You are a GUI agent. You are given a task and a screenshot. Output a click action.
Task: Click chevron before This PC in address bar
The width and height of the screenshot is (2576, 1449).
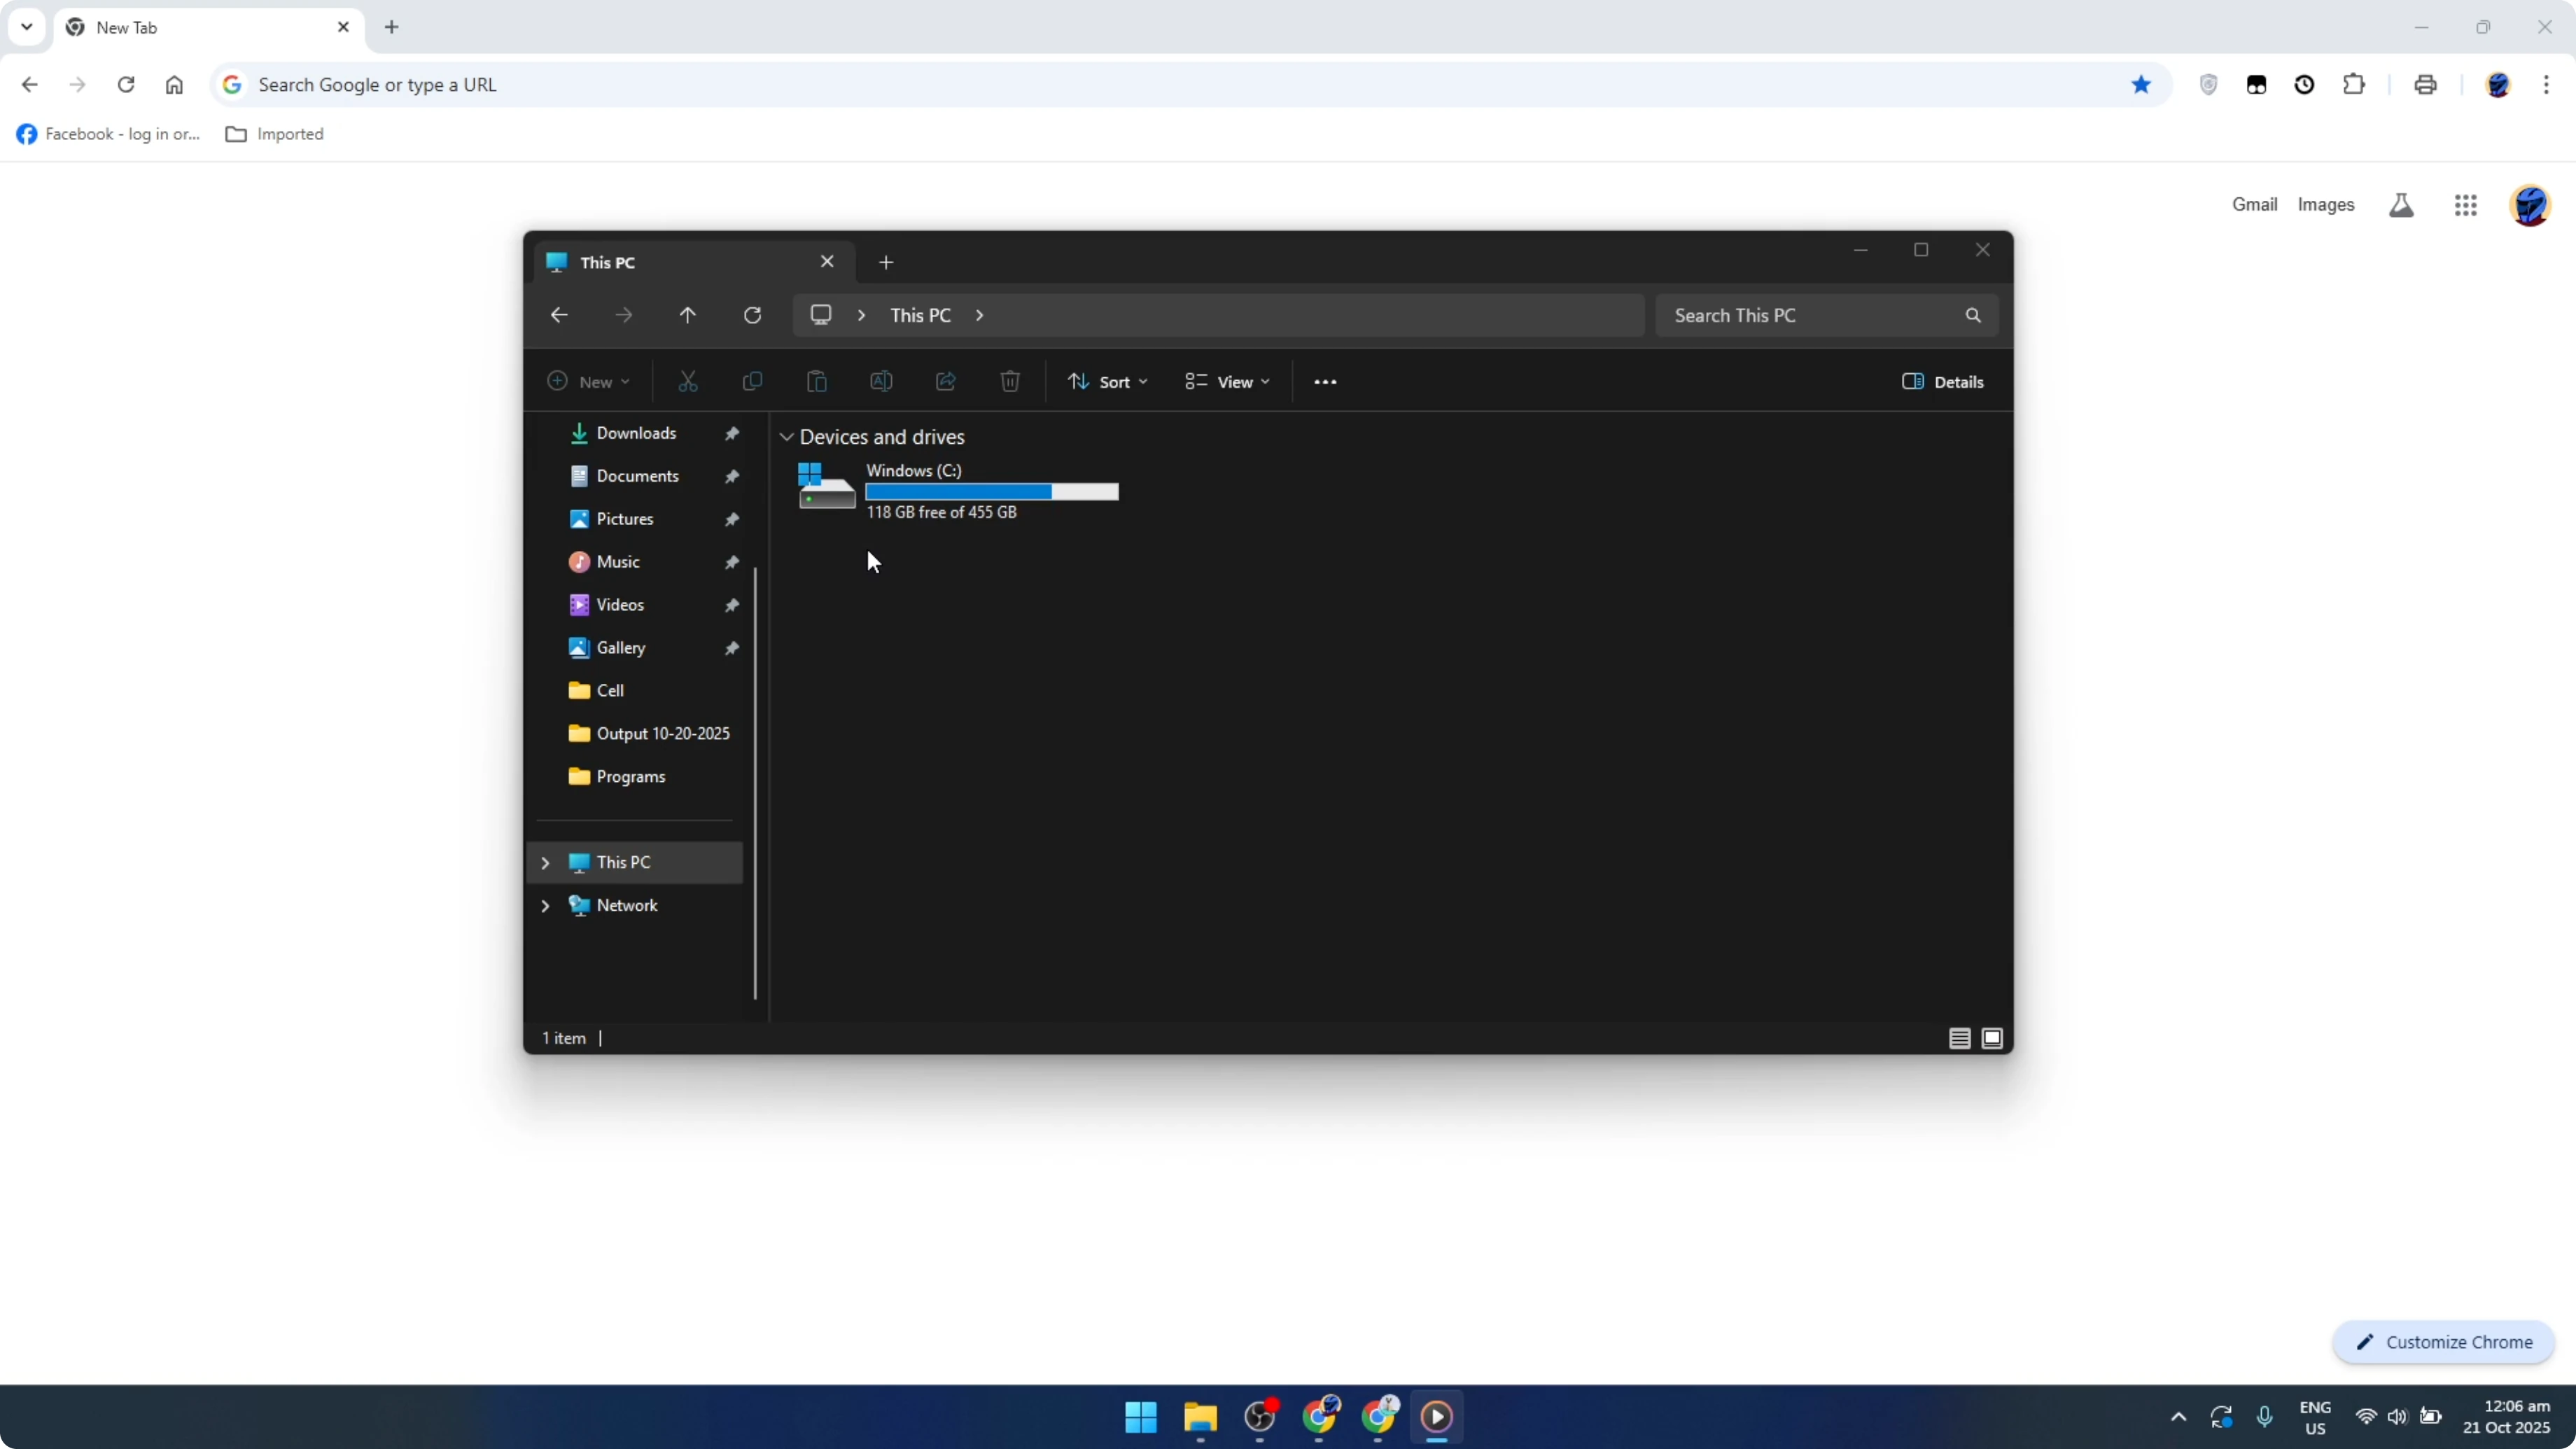pos(861,315)
